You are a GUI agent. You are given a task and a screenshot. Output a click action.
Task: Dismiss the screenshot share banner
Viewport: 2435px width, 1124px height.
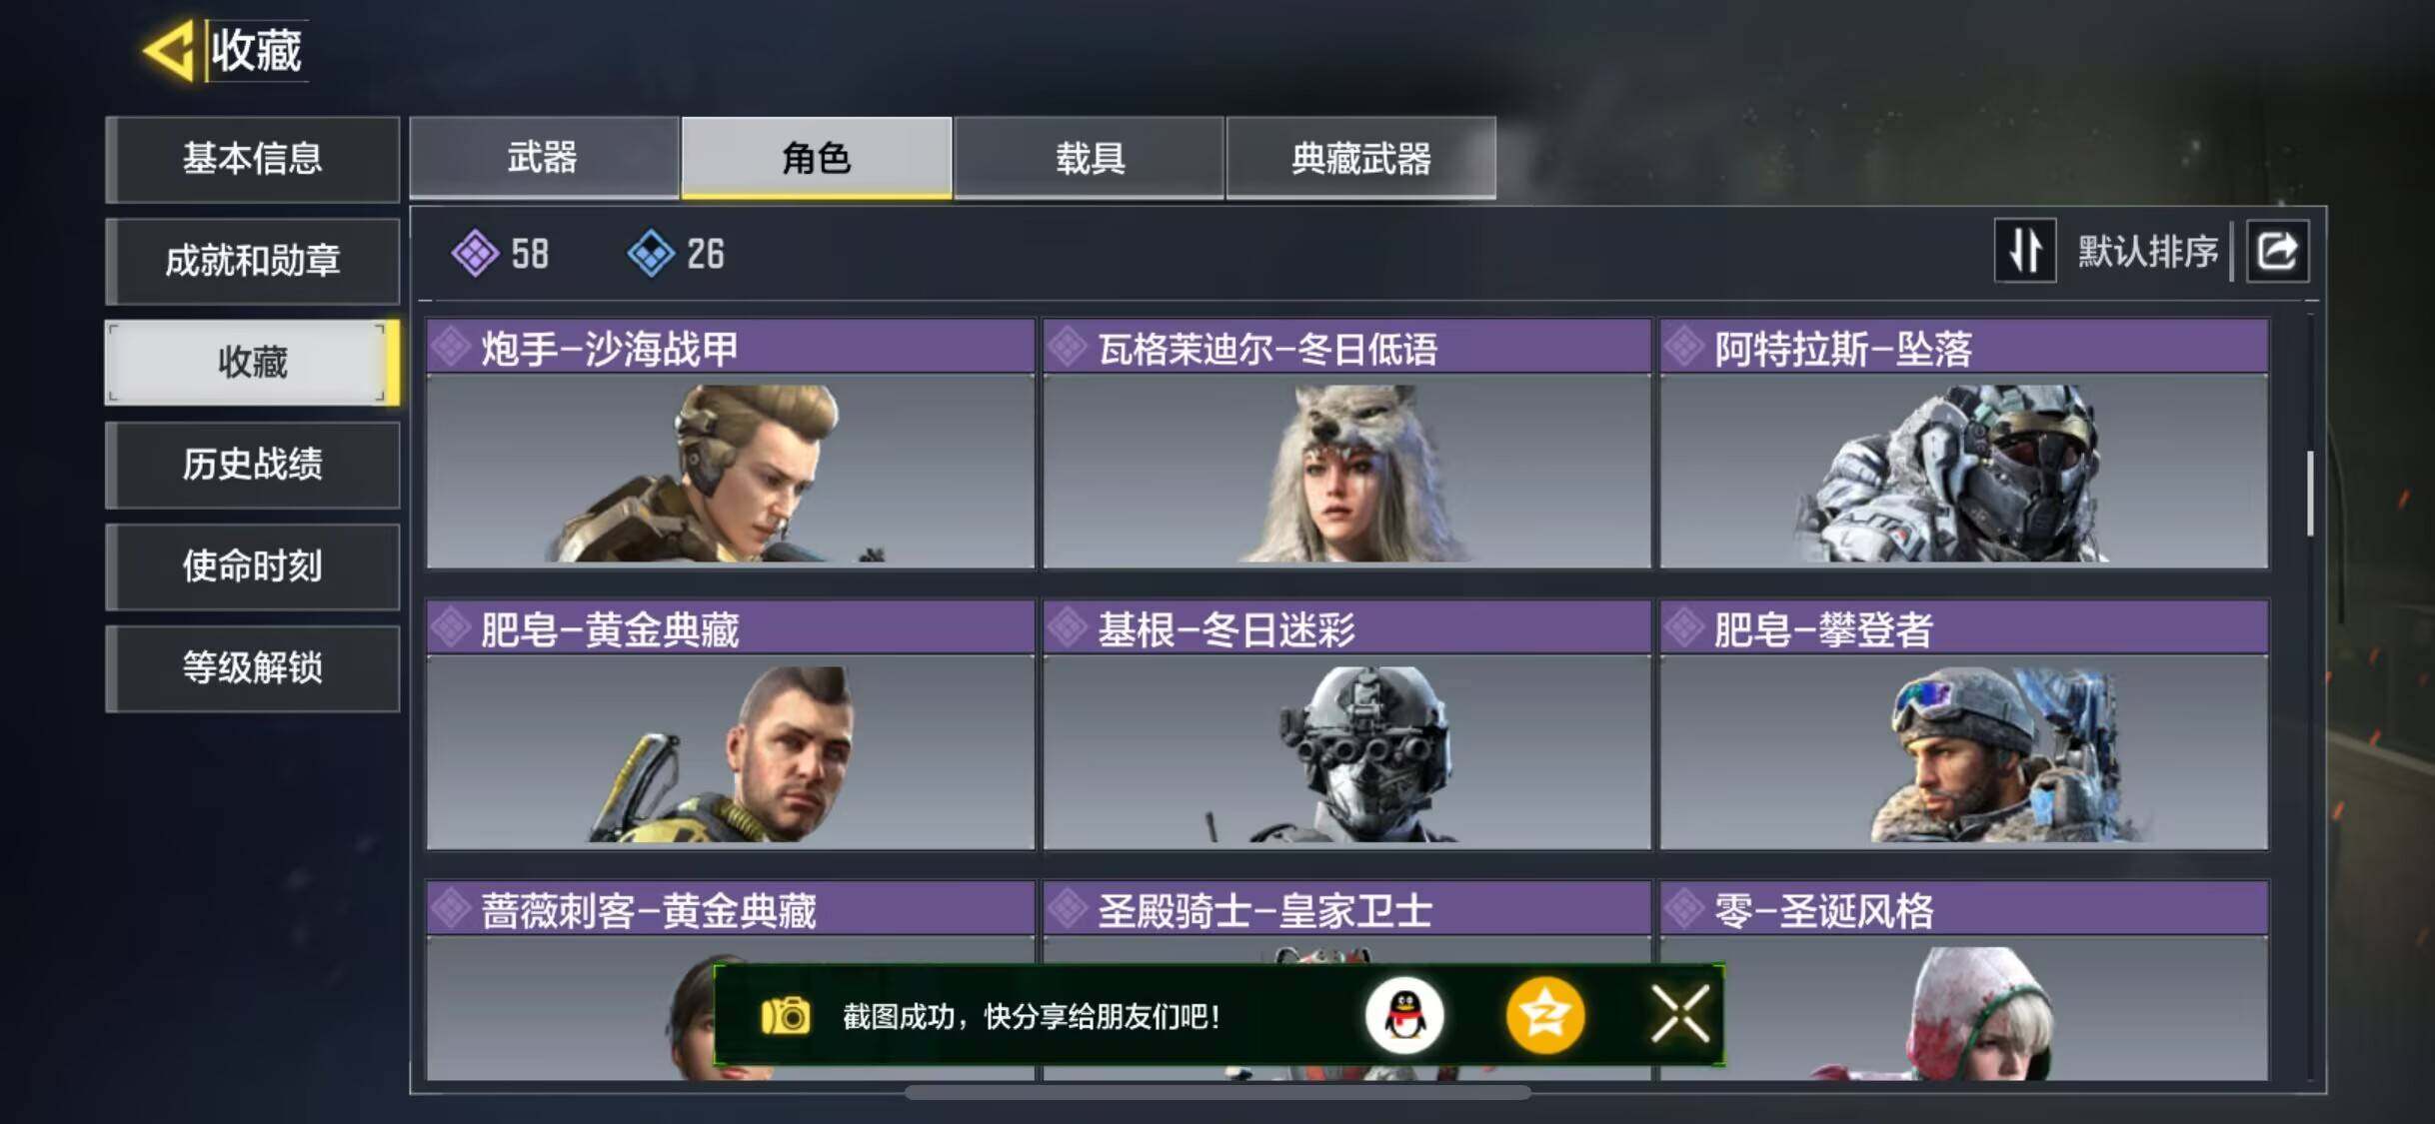(1680, 1014)
